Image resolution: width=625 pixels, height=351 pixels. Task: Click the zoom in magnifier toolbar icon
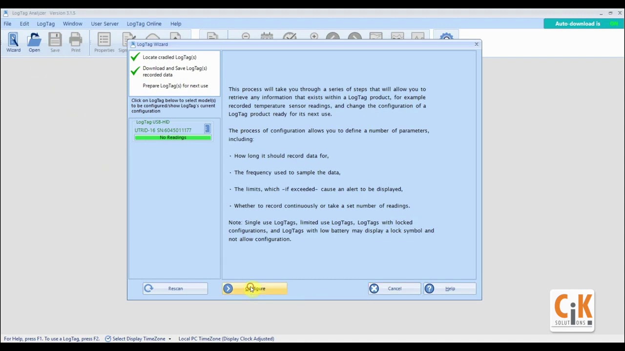[x=314, y=37]
